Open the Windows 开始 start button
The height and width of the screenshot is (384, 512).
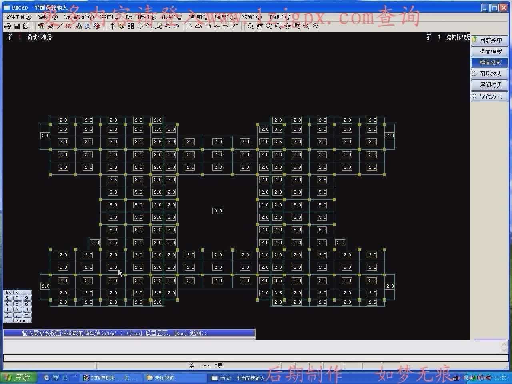point(18,378)
